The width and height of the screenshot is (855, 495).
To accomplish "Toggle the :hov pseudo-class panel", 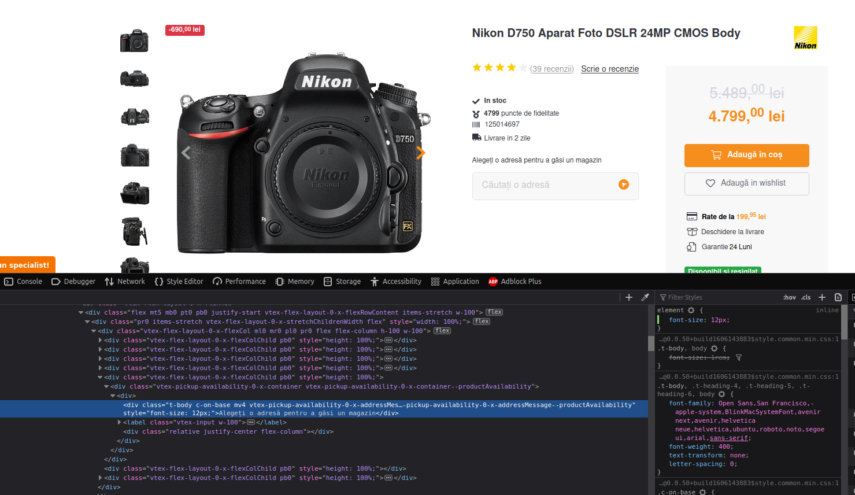I will pyautogui.click(x=790, y=297).
